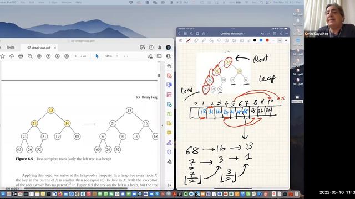Open the Fill and Sign tool in right pane
355x199 pixels.
click(x=169, y=143)
